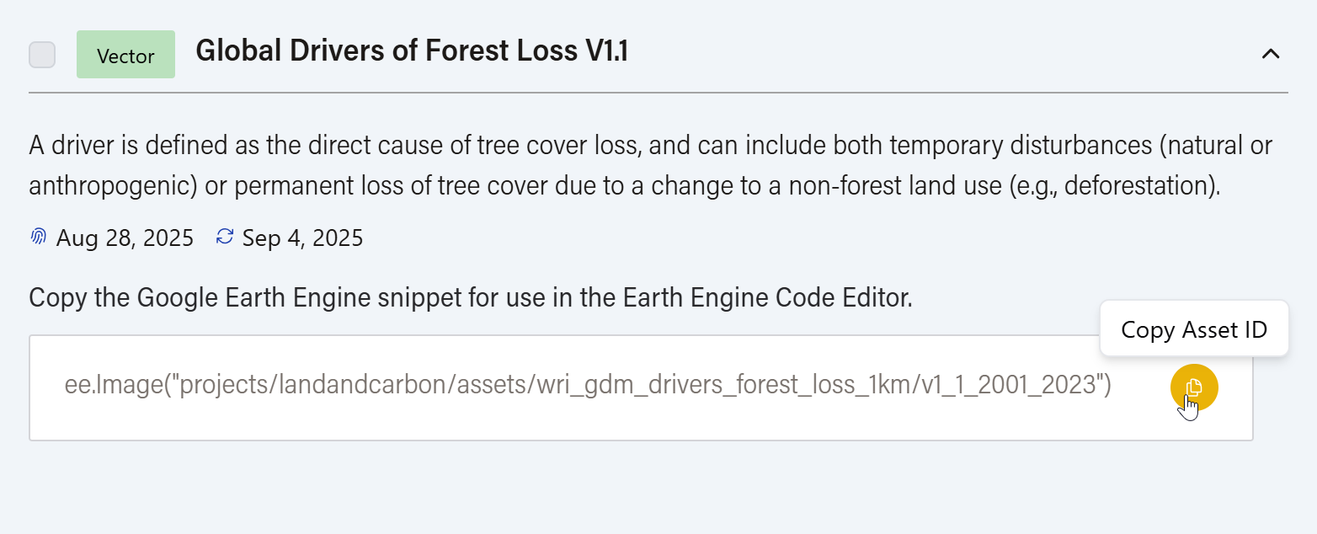The height and width of the screenshot is (534, 1317).
Task: Click the Global Drivers of Forest Loss V1.1 title
Action: [412, 51]
